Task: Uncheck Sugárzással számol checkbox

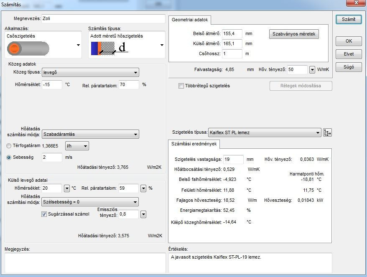Action: (x=44, y=214)
